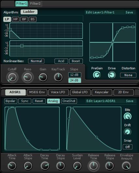The image size is (139, 173).
Task: Toggle the envelope Reset option
Action: click(39, 101)
